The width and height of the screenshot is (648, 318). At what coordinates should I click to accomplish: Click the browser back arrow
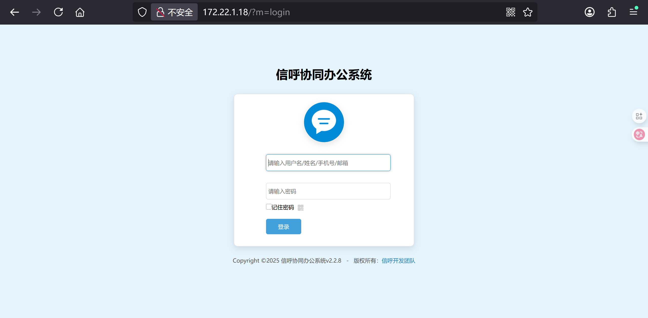pyautogui.click(x=14, y=12)
